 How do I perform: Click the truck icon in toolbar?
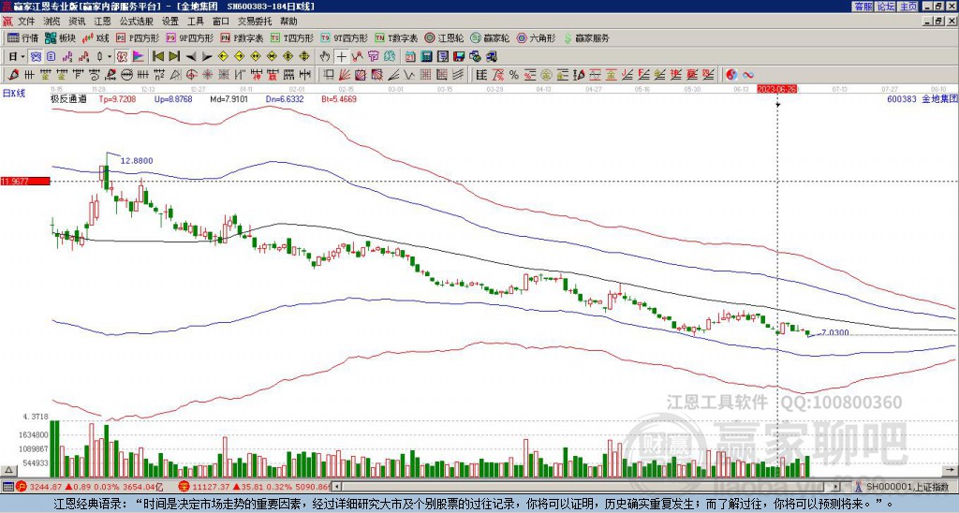(491, 57)
